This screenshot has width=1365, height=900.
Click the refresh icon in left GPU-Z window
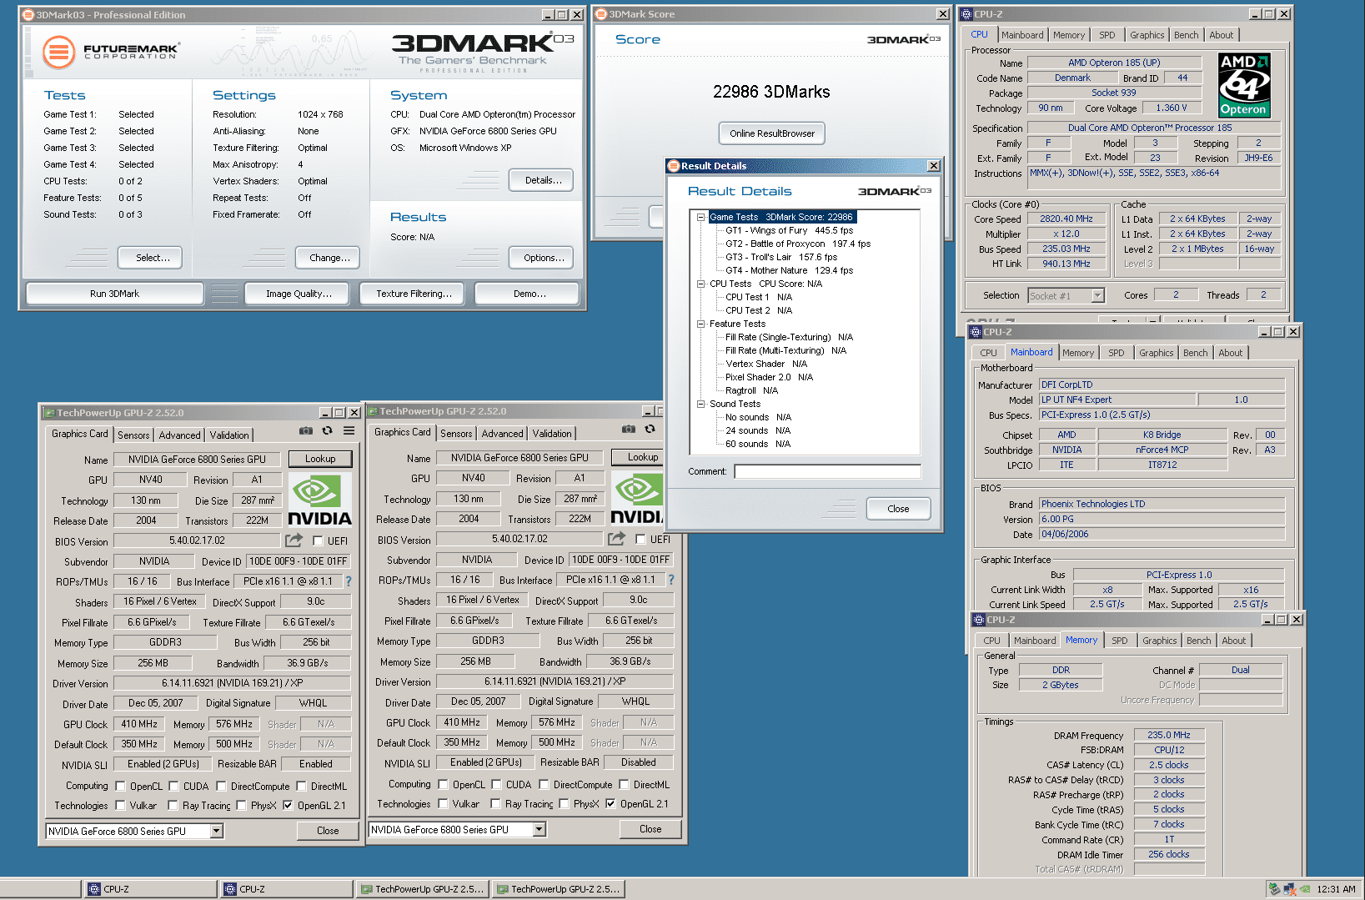coord(328,431)
